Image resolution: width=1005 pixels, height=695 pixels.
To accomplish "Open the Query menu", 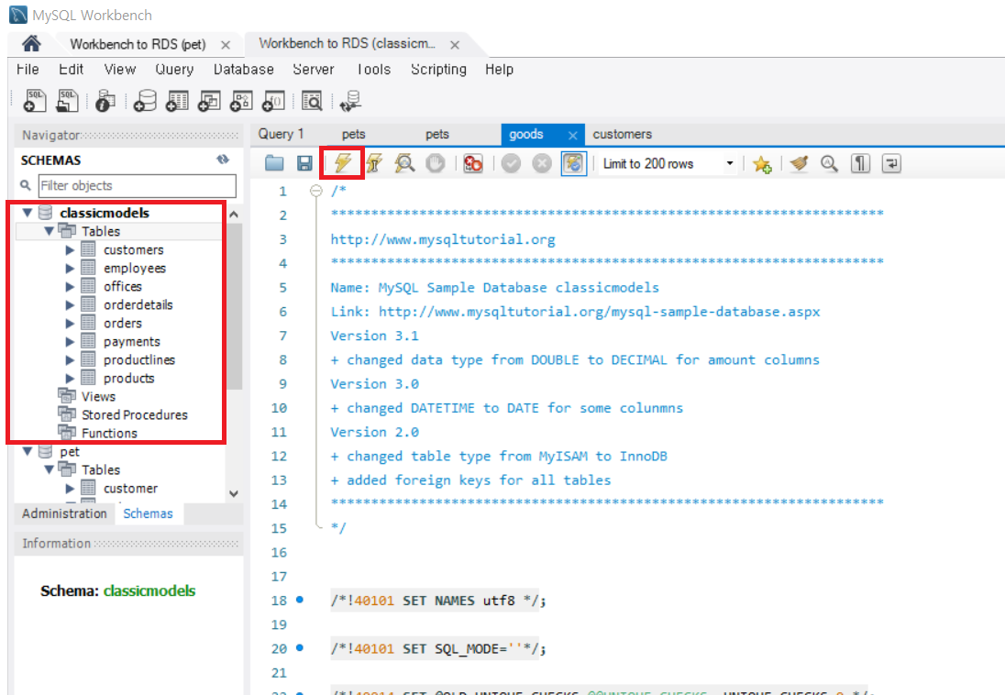I will tap(173, 70).
